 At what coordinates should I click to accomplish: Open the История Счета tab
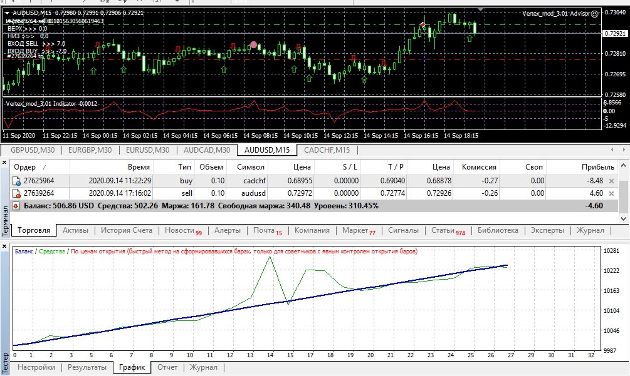(127, 230)
